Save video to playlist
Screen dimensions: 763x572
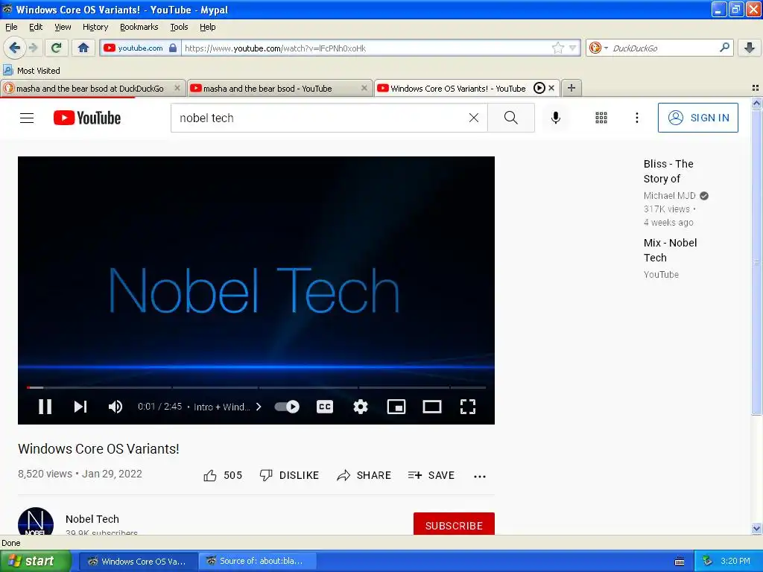click(x=431, y=475)
